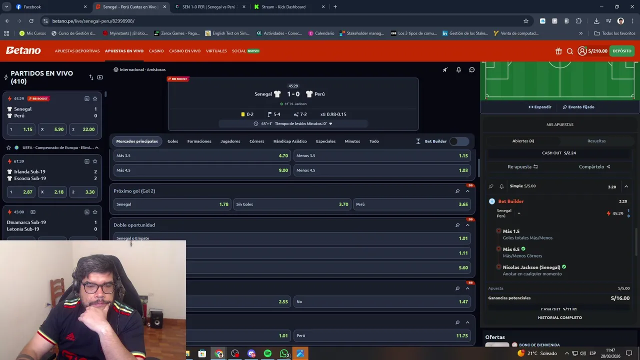Select Senegal next goal odds 1.78
640x360 pixels.
coord(172,204)
